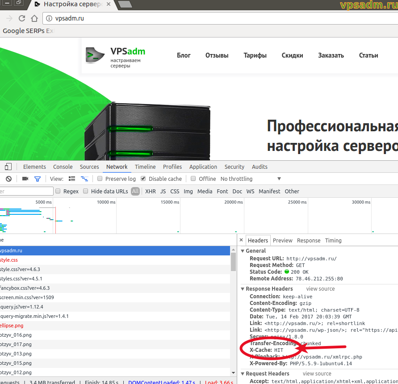Collapse the Request Headers section
Viewport: 398px width, 384px height.
tap(243, 374)
